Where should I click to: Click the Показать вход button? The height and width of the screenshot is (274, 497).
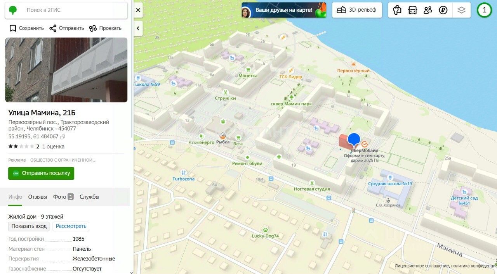pos(29,226)
